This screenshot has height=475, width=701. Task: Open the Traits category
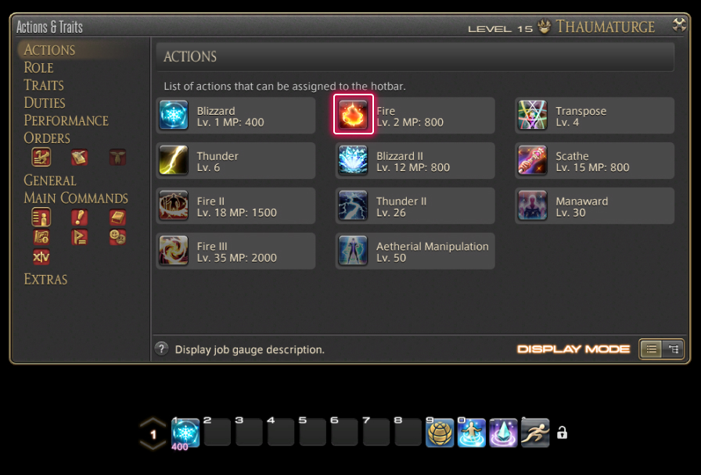pos(44,85)
